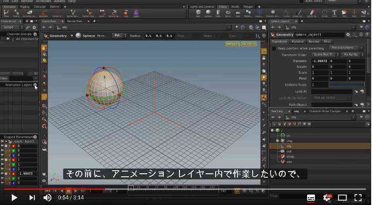Toggle YouTube theater mode
This screenshot has width=372, height=205.
point(342,198)
